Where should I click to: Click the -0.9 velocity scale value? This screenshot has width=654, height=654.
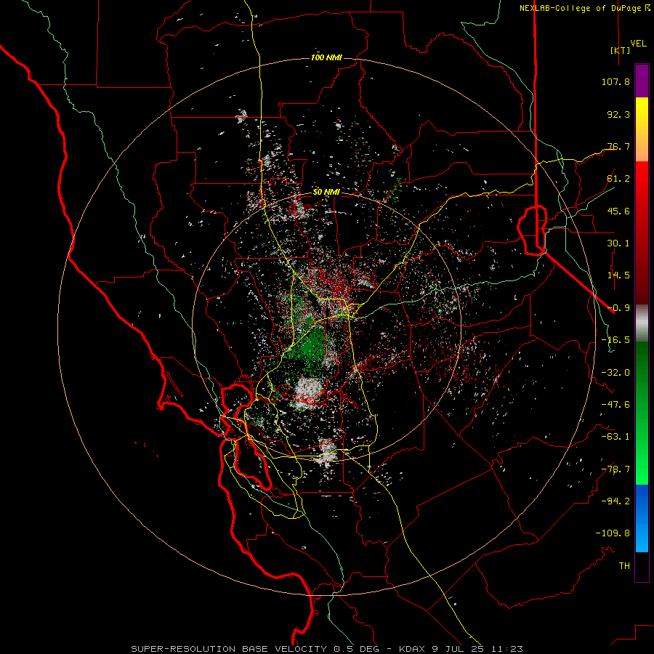(618, 308)
